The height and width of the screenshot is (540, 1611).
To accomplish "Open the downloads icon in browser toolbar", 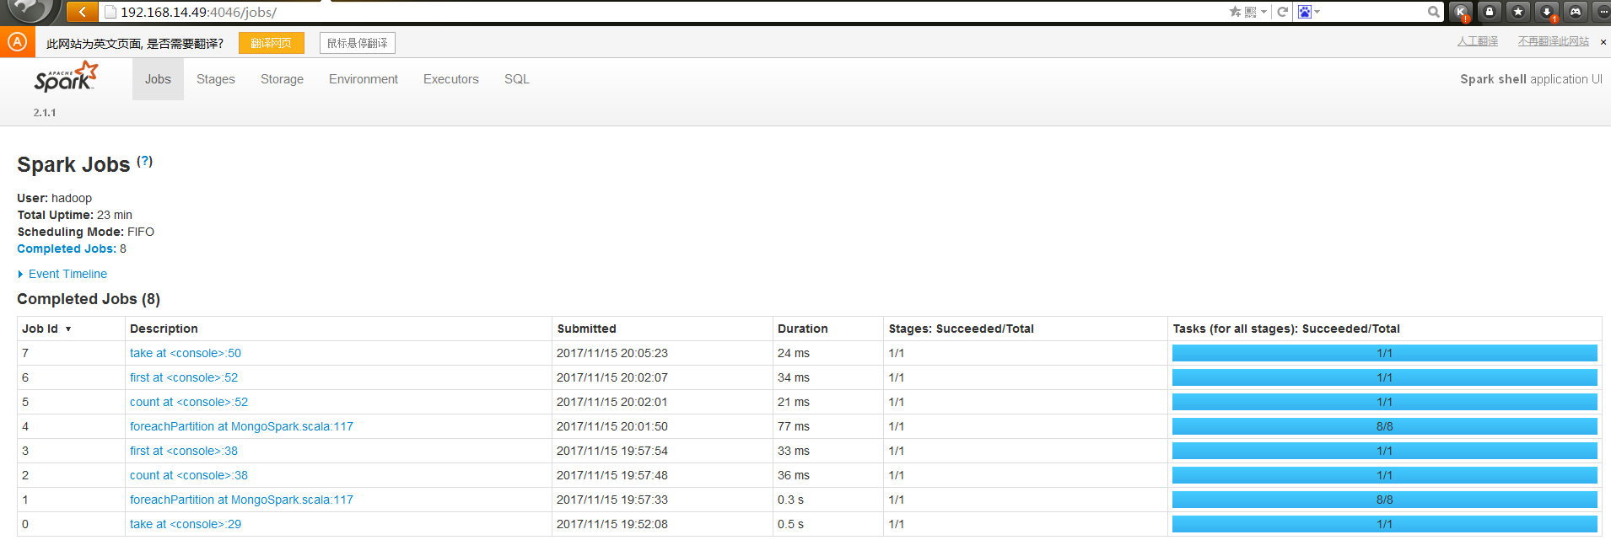I will click(x=1546, y=12).
